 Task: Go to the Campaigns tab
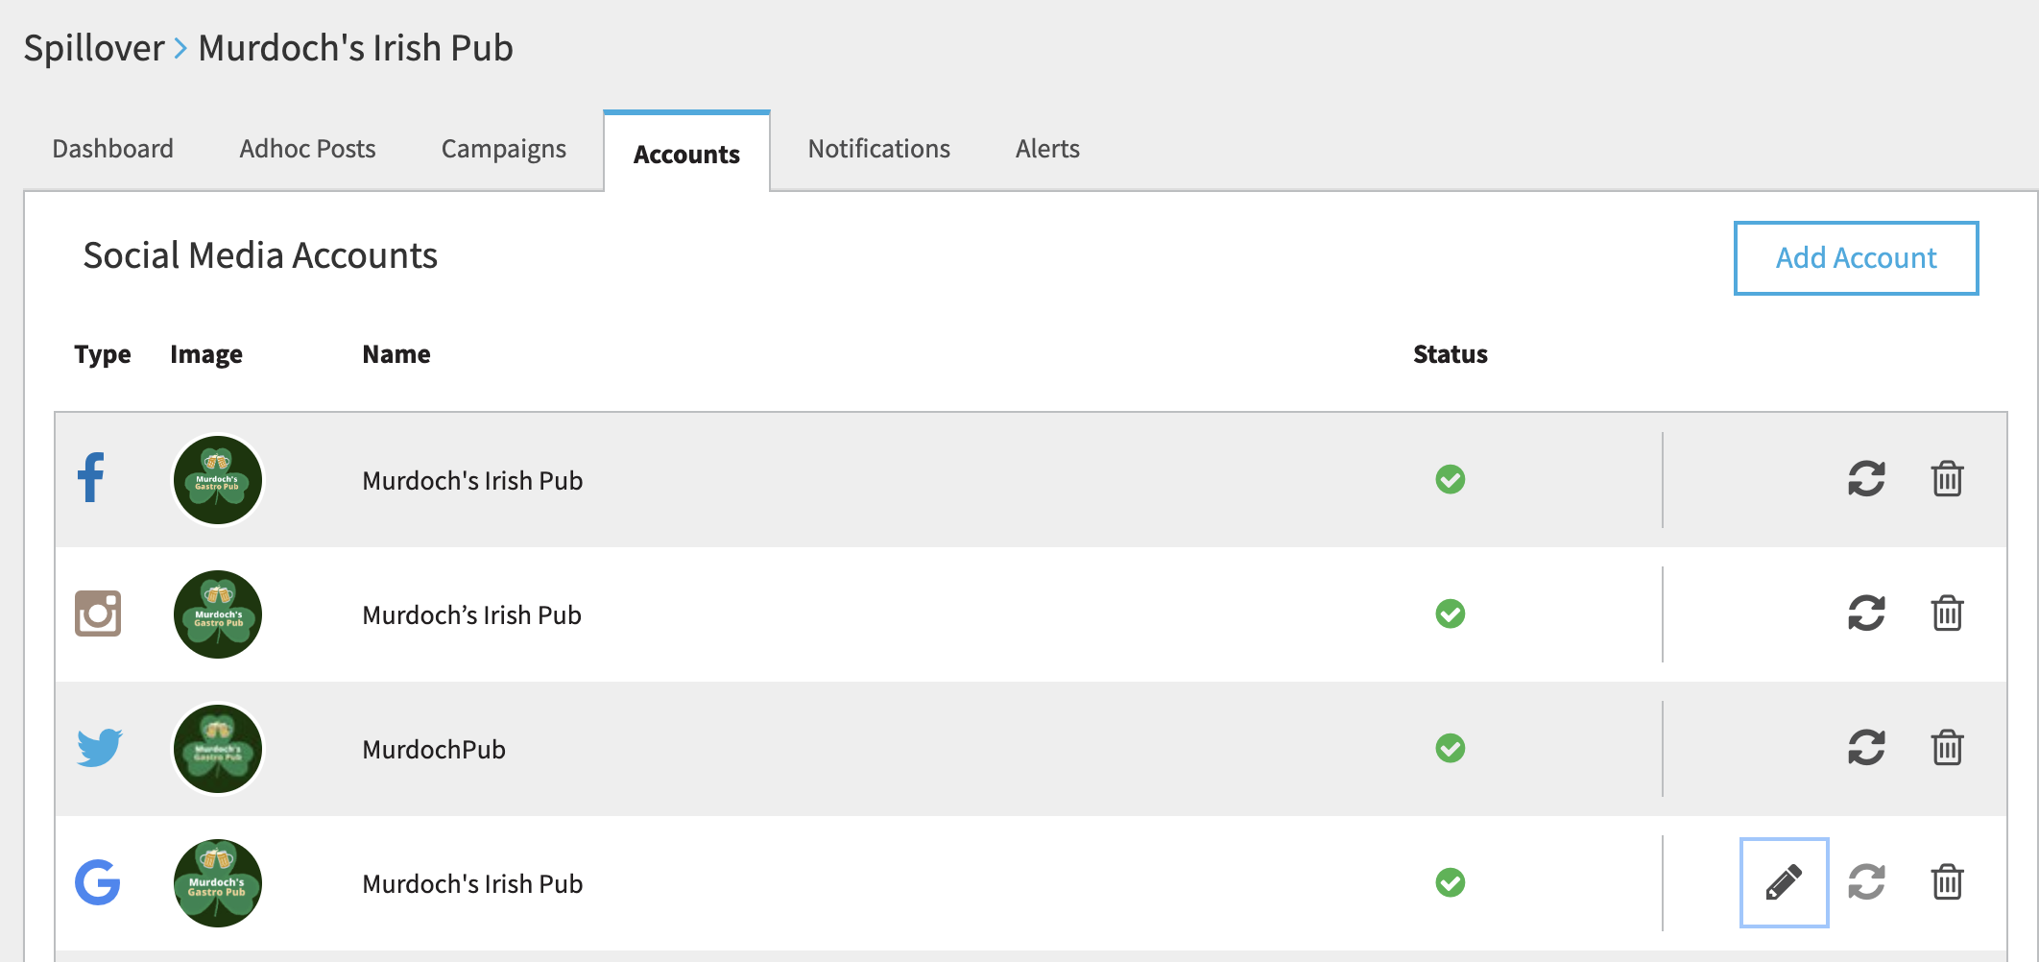503,150
